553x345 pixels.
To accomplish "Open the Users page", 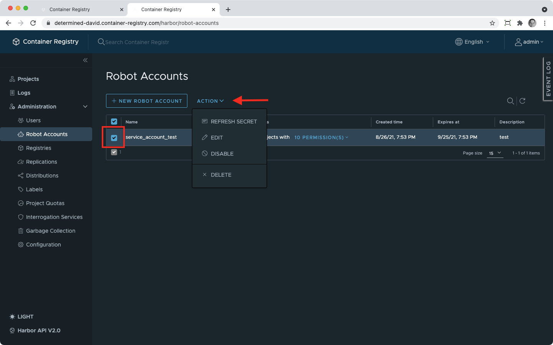I will click(x=33, y=120).
